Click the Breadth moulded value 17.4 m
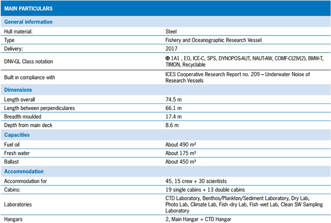The height and width of the screenshot is (223, 331). pyautogui.click(x=174, y=117)
